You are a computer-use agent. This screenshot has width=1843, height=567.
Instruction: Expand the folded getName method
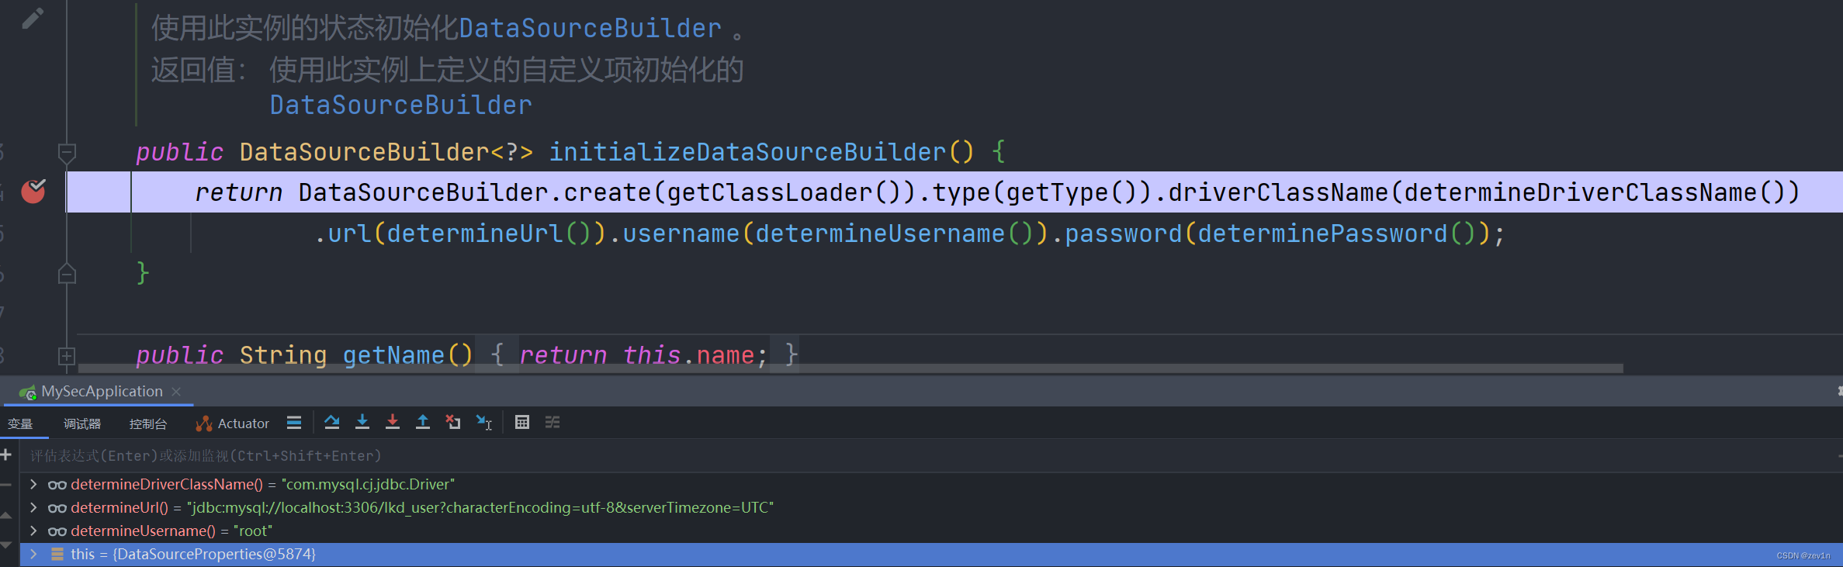coord(67,356)
